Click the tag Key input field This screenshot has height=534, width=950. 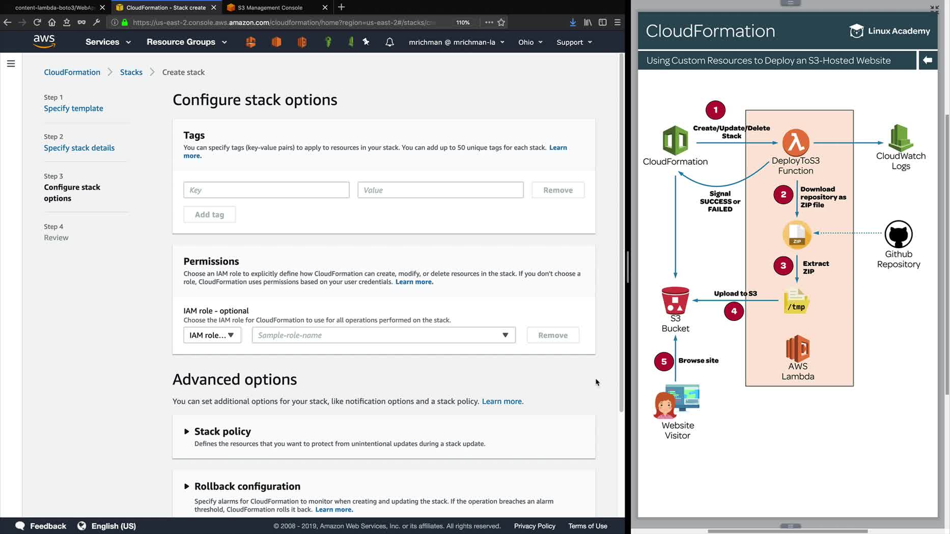tap(266, 190)
